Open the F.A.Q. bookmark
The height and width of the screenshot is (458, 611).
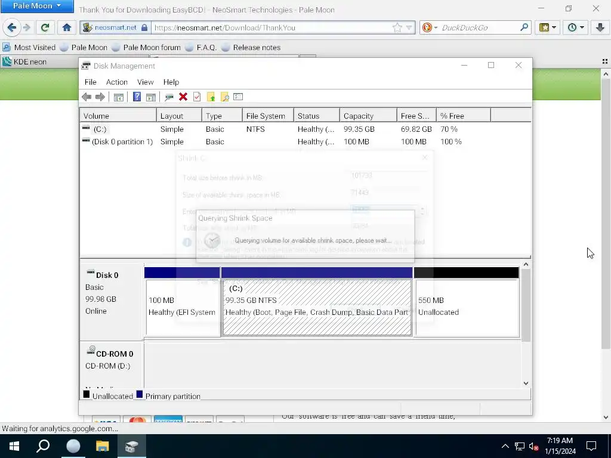(200, 48)
